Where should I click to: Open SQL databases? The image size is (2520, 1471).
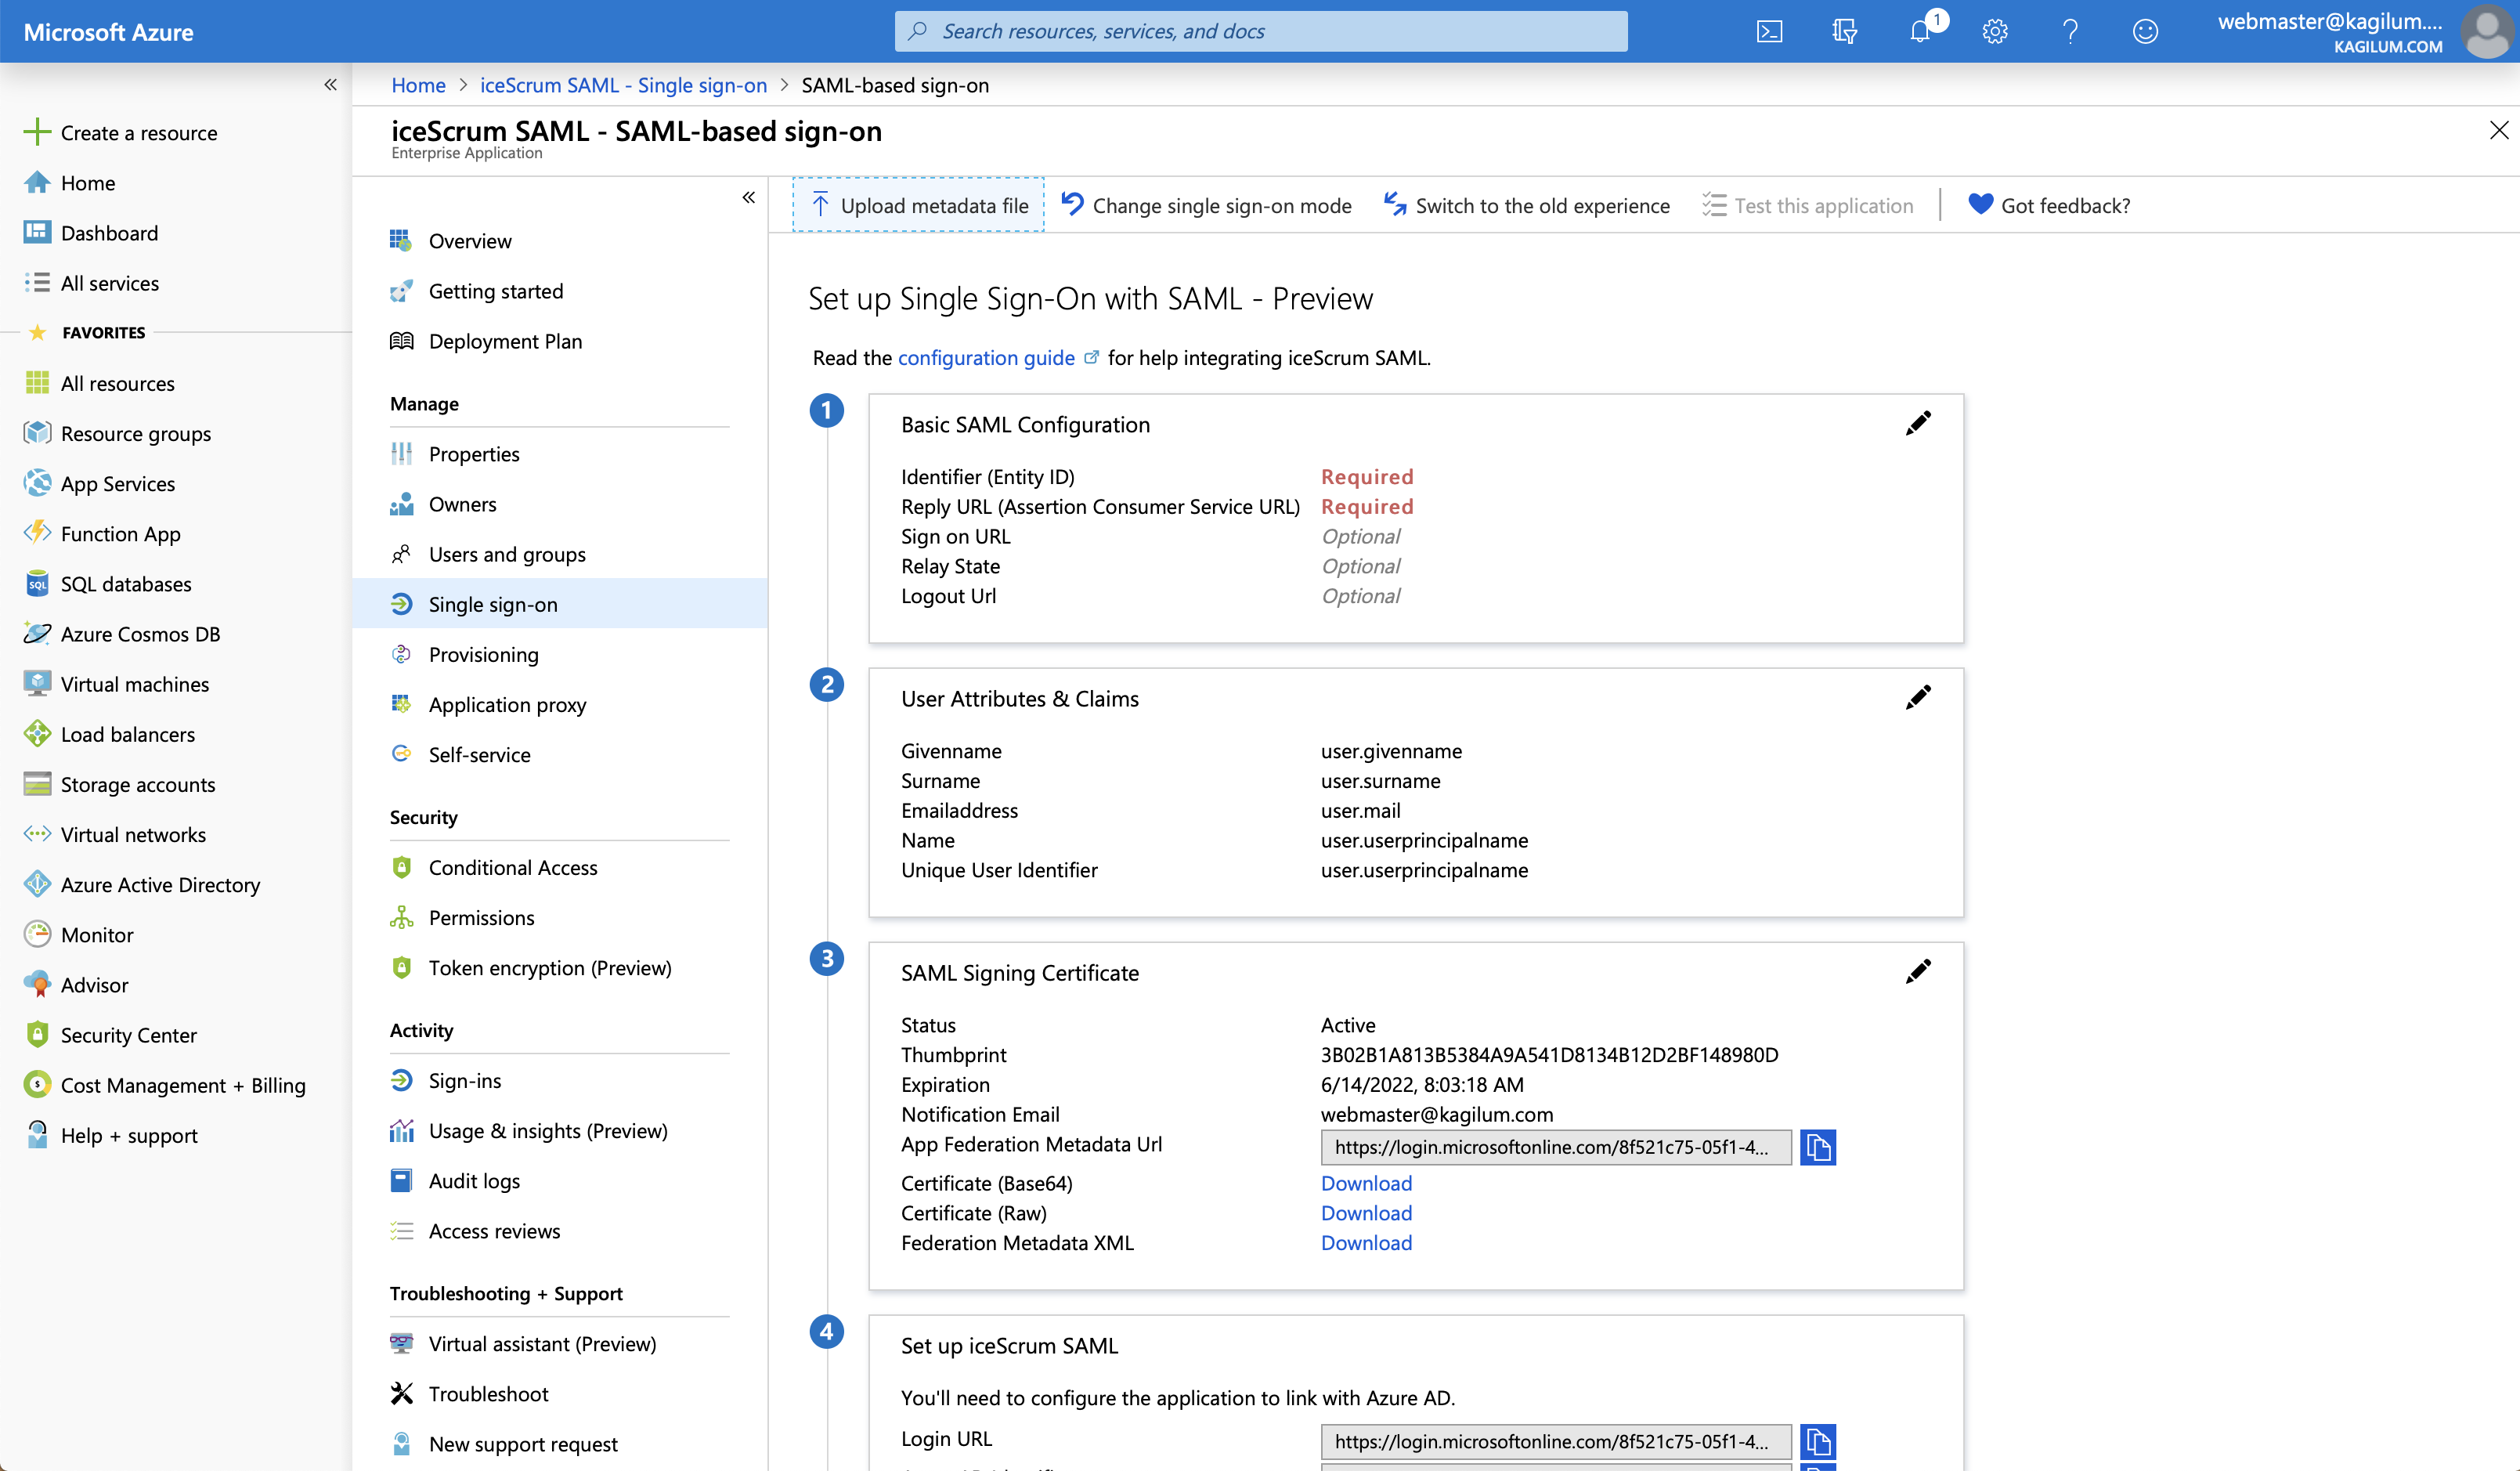[107, 584]
